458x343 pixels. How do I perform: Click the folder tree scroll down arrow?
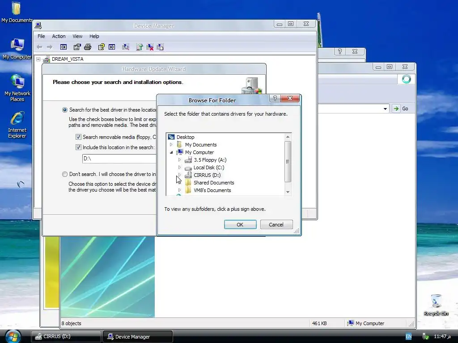coord(288,192)
